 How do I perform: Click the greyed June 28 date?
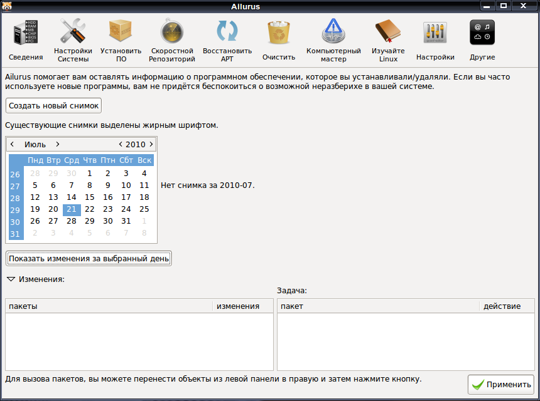coord(35,173)
